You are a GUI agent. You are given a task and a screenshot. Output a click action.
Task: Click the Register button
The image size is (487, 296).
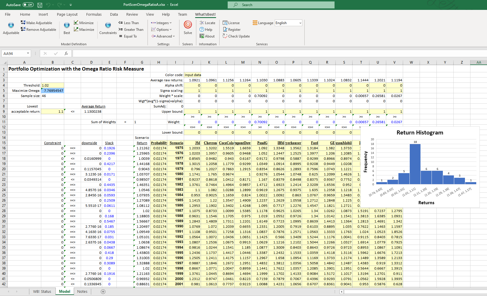coord(232,29)
